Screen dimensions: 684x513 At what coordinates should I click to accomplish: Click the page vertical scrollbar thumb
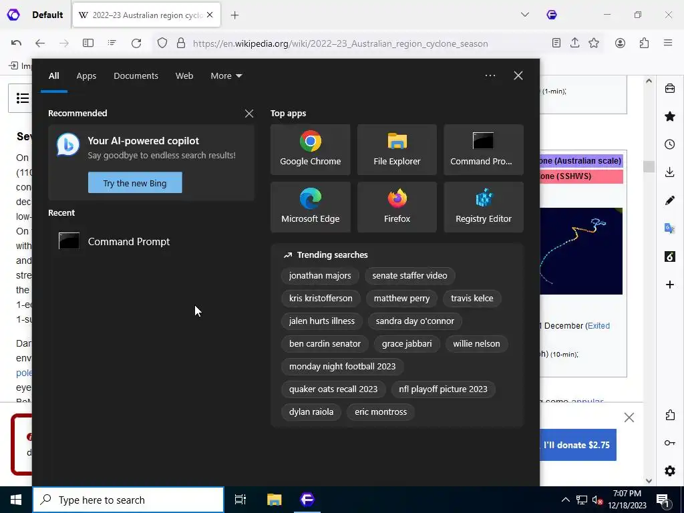point(649,166)
